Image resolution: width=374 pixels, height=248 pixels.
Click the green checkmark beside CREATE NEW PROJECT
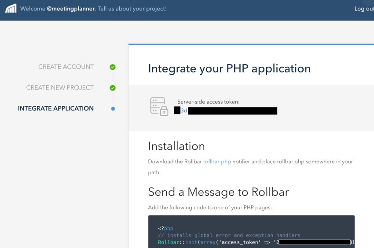click(113, 88)
